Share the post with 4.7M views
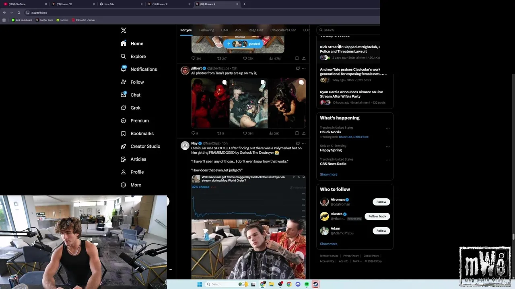This screenshot has height=289, width=515. 304,58
